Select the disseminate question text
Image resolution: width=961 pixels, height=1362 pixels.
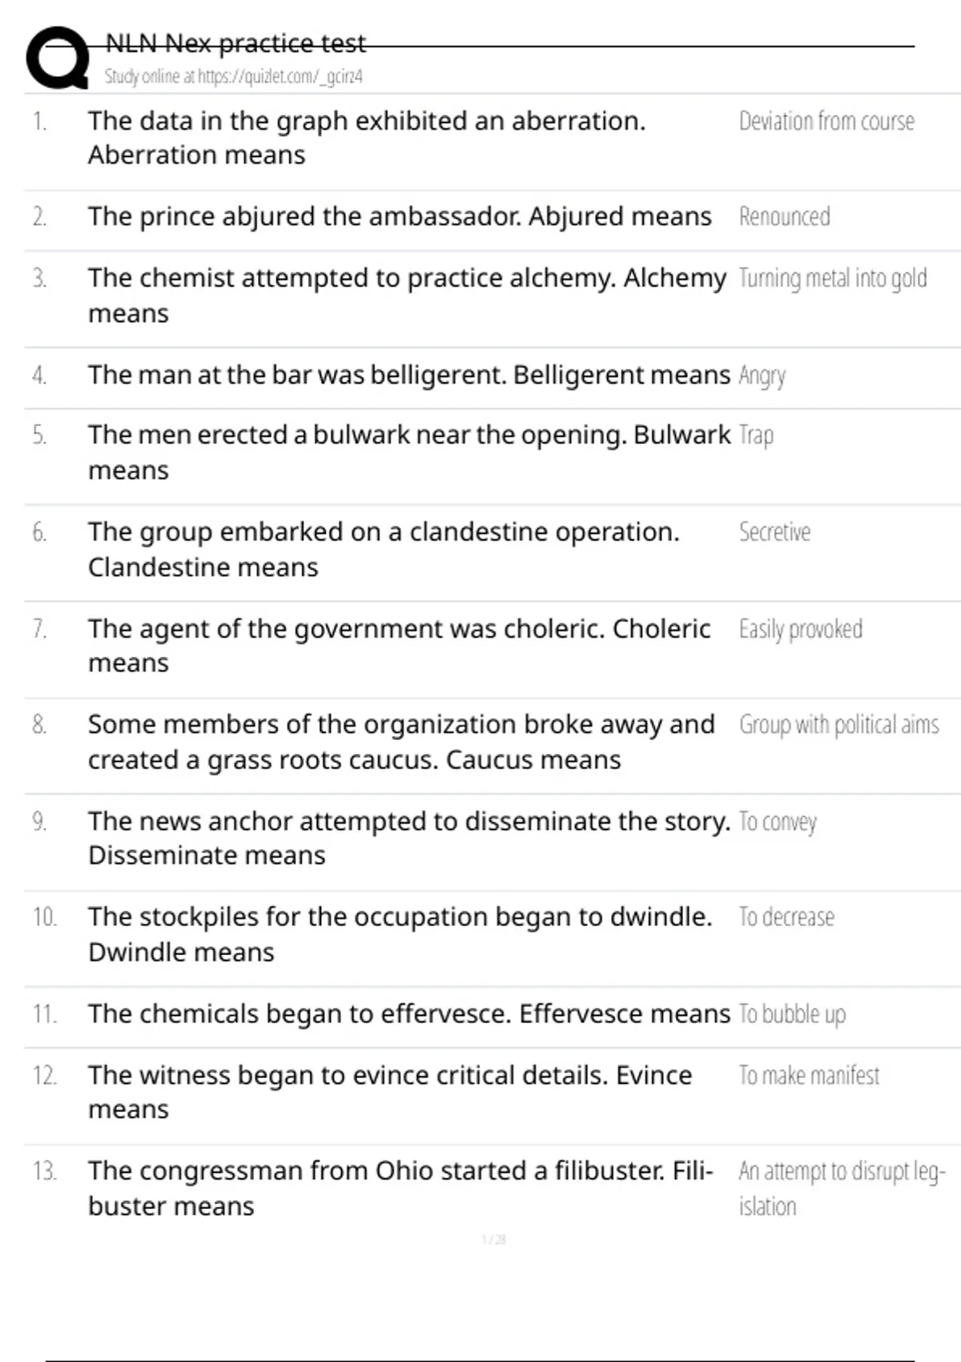pos(409,838)
